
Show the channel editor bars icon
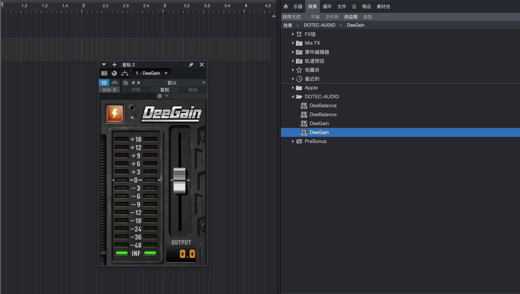tap(104, 73)
